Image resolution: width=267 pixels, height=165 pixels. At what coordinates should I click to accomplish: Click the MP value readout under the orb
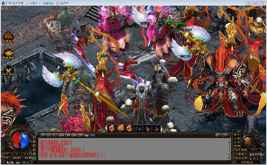click(19, 158)
